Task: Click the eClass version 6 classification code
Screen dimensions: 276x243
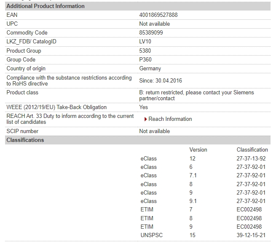Action: click(x=251, y=167)
